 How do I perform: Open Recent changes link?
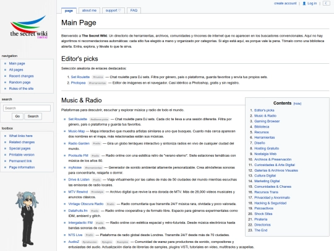(x=21, y=76)
